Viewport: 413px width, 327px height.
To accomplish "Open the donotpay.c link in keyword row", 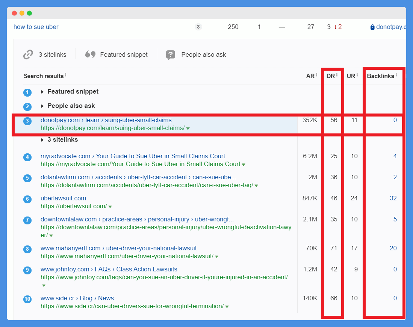I will (x=391, y=27).
